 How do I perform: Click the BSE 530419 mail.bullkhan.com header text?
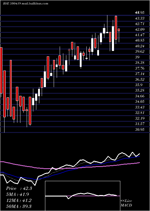(x=25, y=4)
